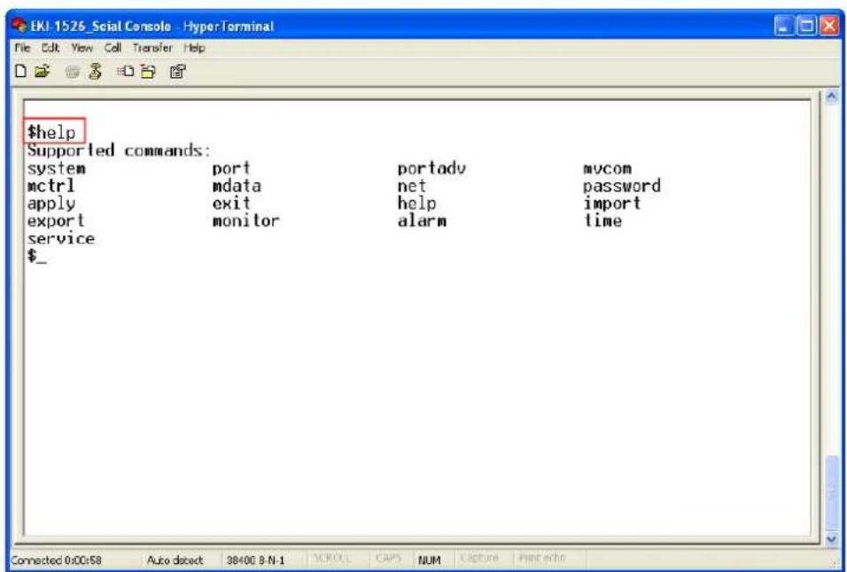This screenshot has height=572, width=847.
Task: Click 'Connected 0:00:58' in status bar
Action: point(56,560)
